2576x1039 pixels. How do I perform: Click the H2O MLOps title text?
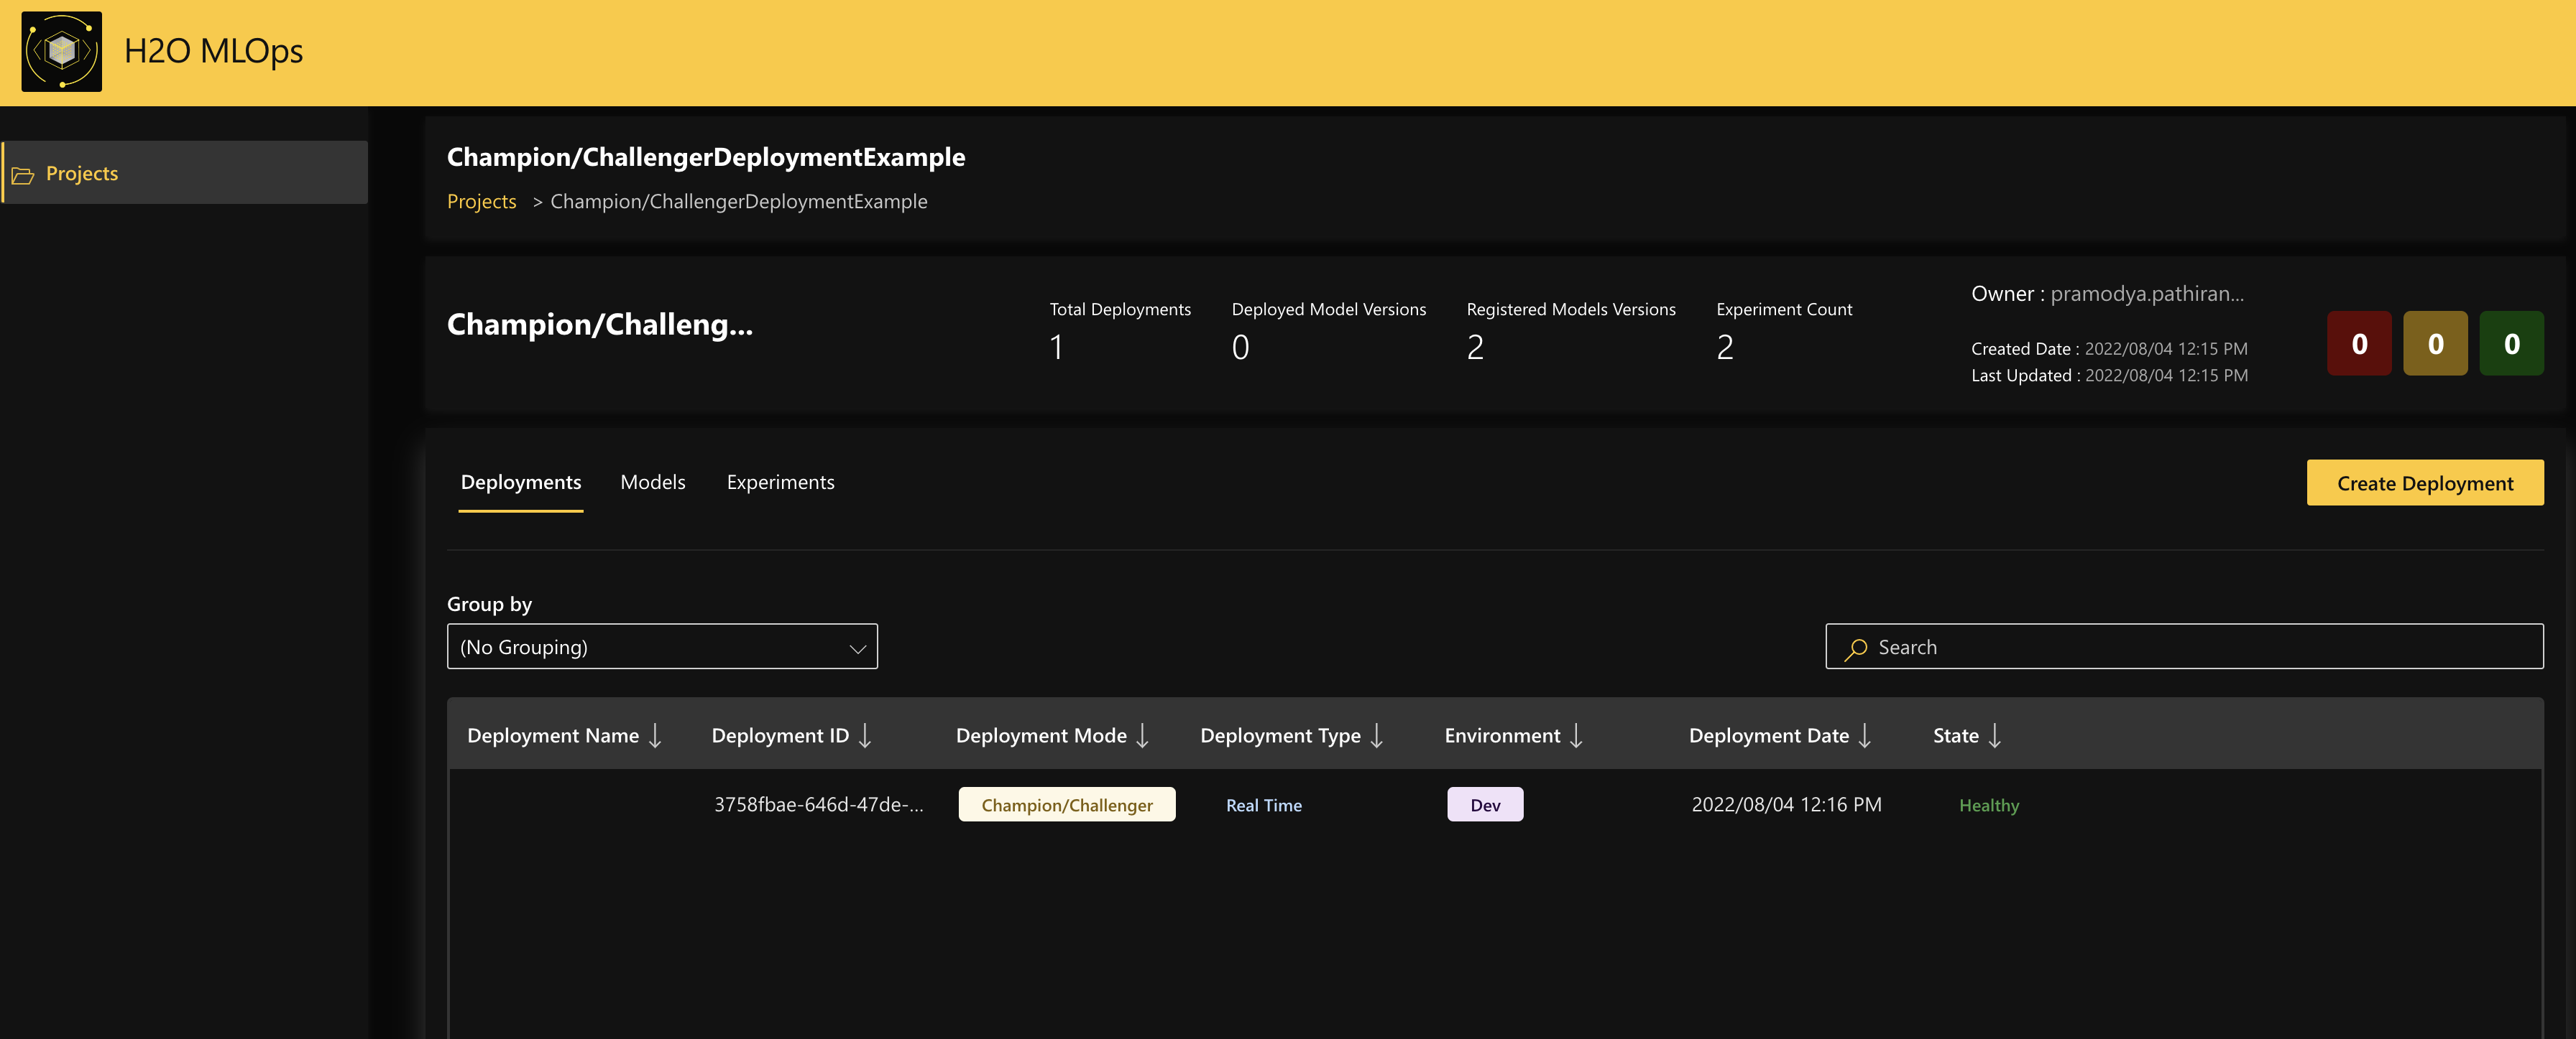[213, 52]
